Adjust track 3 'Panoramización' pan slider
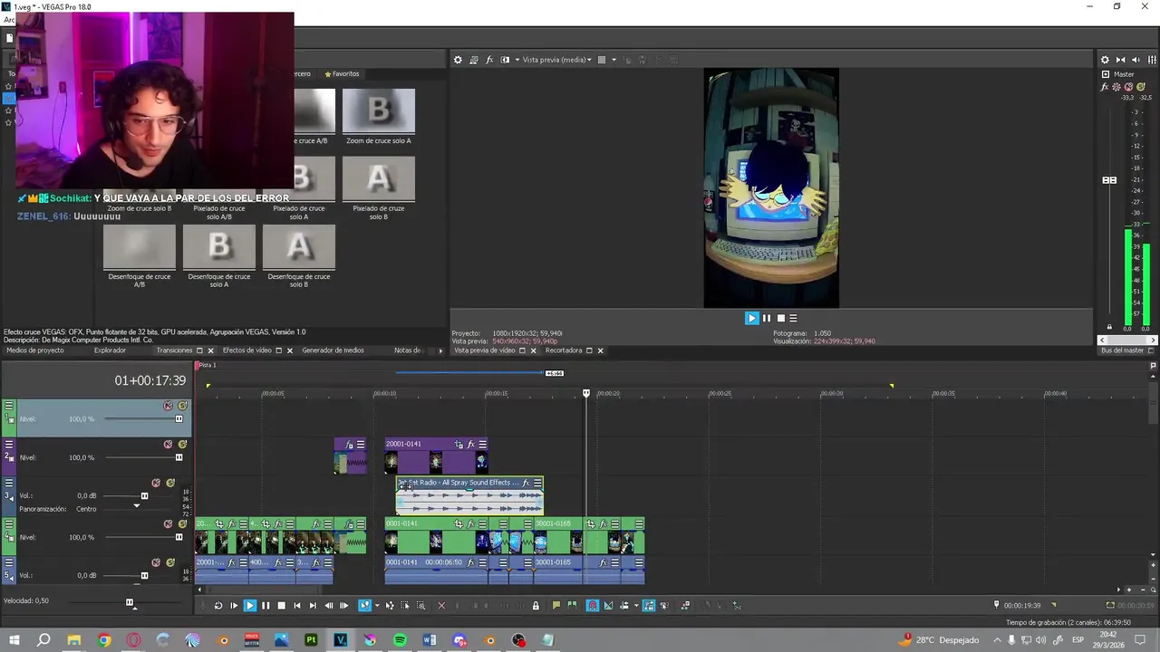This screenshot has height=652, width=1160. pos(137,506)
